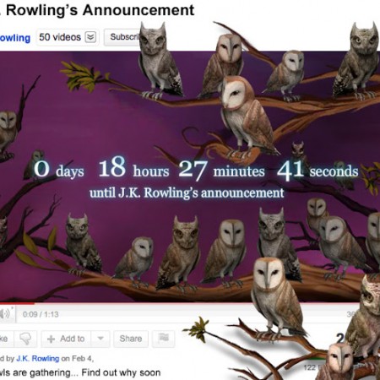This screenshot has width=380, height=380.
Task: Click the barn owl overlapping the player controls
Action: pos(277,297)
